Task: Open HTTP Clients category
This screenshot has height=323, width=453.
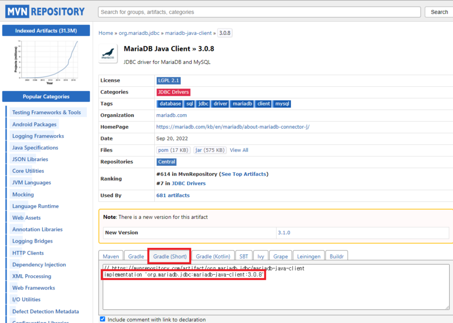Action: tap(28, 253)
